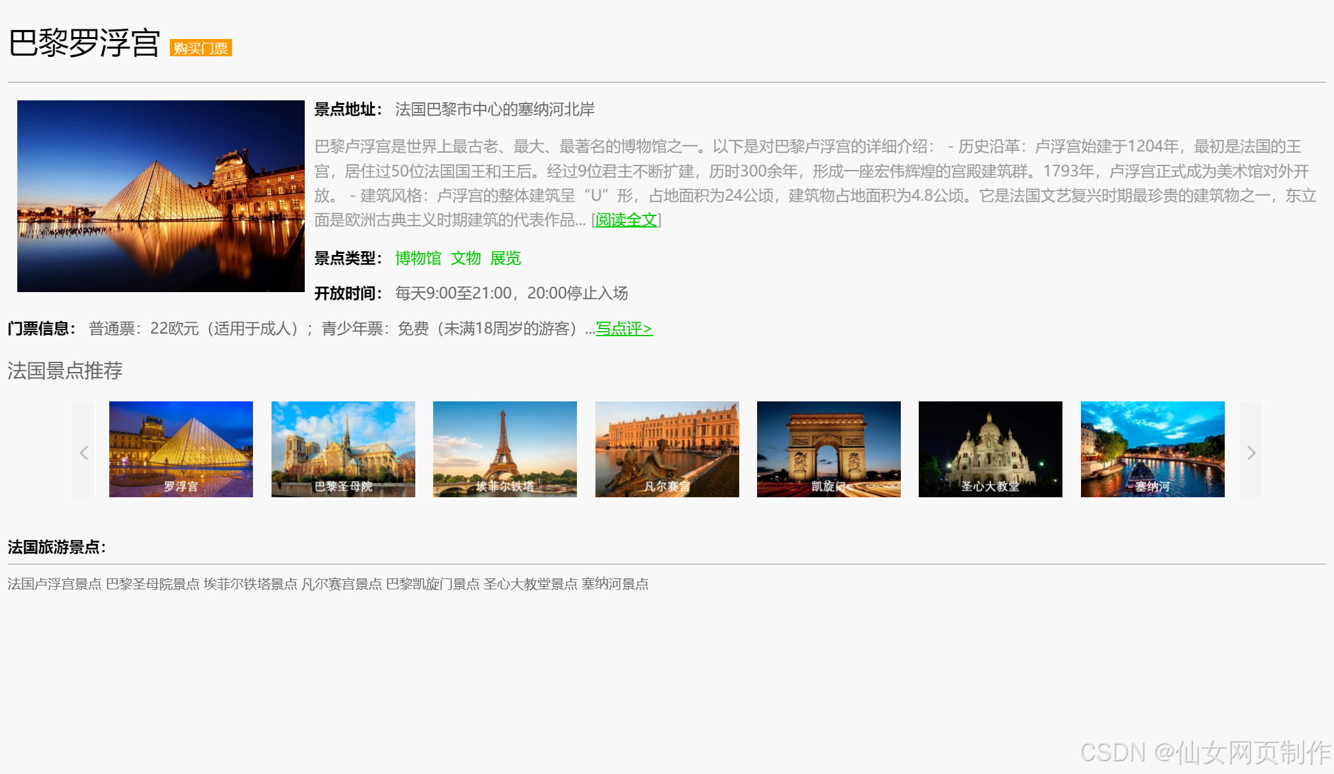
Task: Open the 埃菲尔铁塔 carousel thumbnail
Action: (505, 449)
